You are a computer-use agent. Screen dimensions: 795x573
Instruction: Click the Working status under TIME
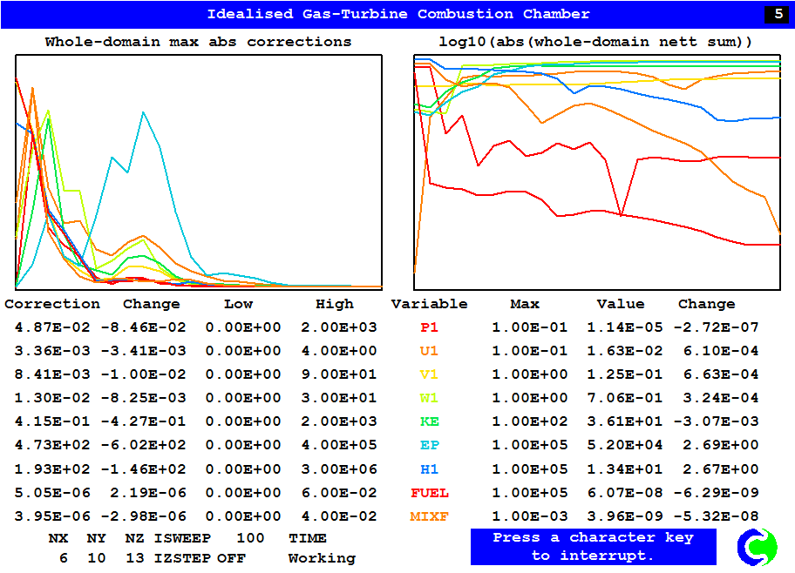point(322,558)
